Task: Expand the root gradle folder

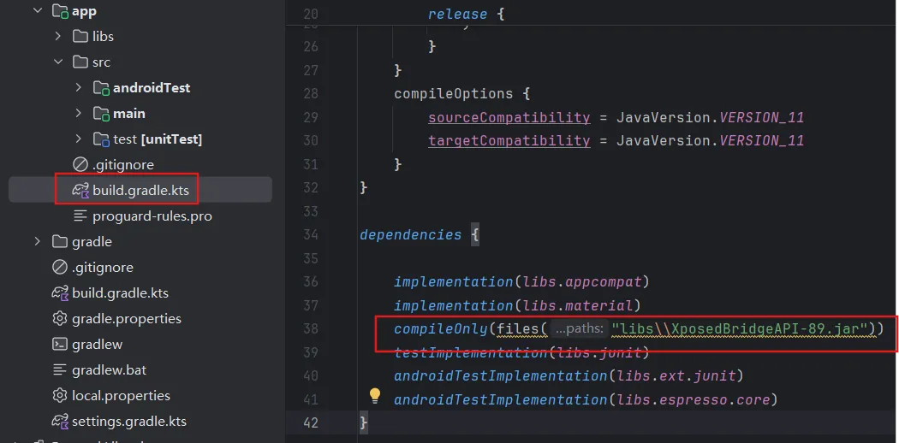Action: coord(37,241)
